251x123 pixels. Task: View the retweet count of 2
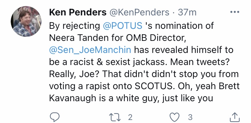[130, 117]
